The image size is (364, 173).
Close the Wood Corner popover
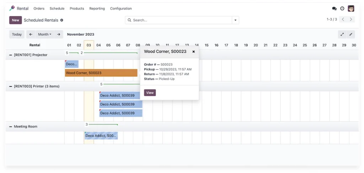[194, 52]
